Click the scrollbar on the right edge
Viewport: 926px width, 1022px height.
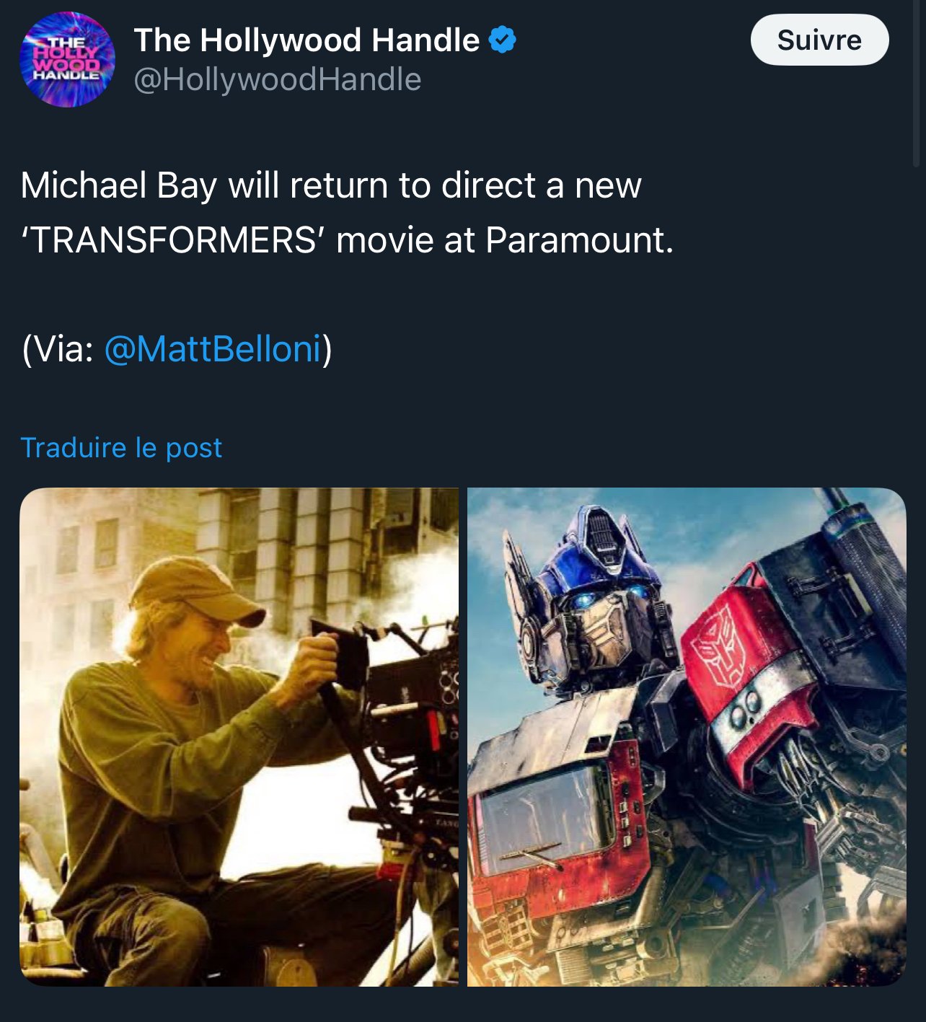(917, 83)
